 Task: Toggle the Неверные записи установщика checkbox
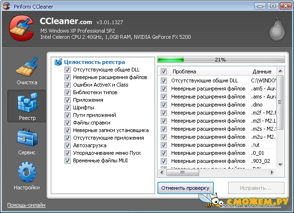(x=67, y=130)
